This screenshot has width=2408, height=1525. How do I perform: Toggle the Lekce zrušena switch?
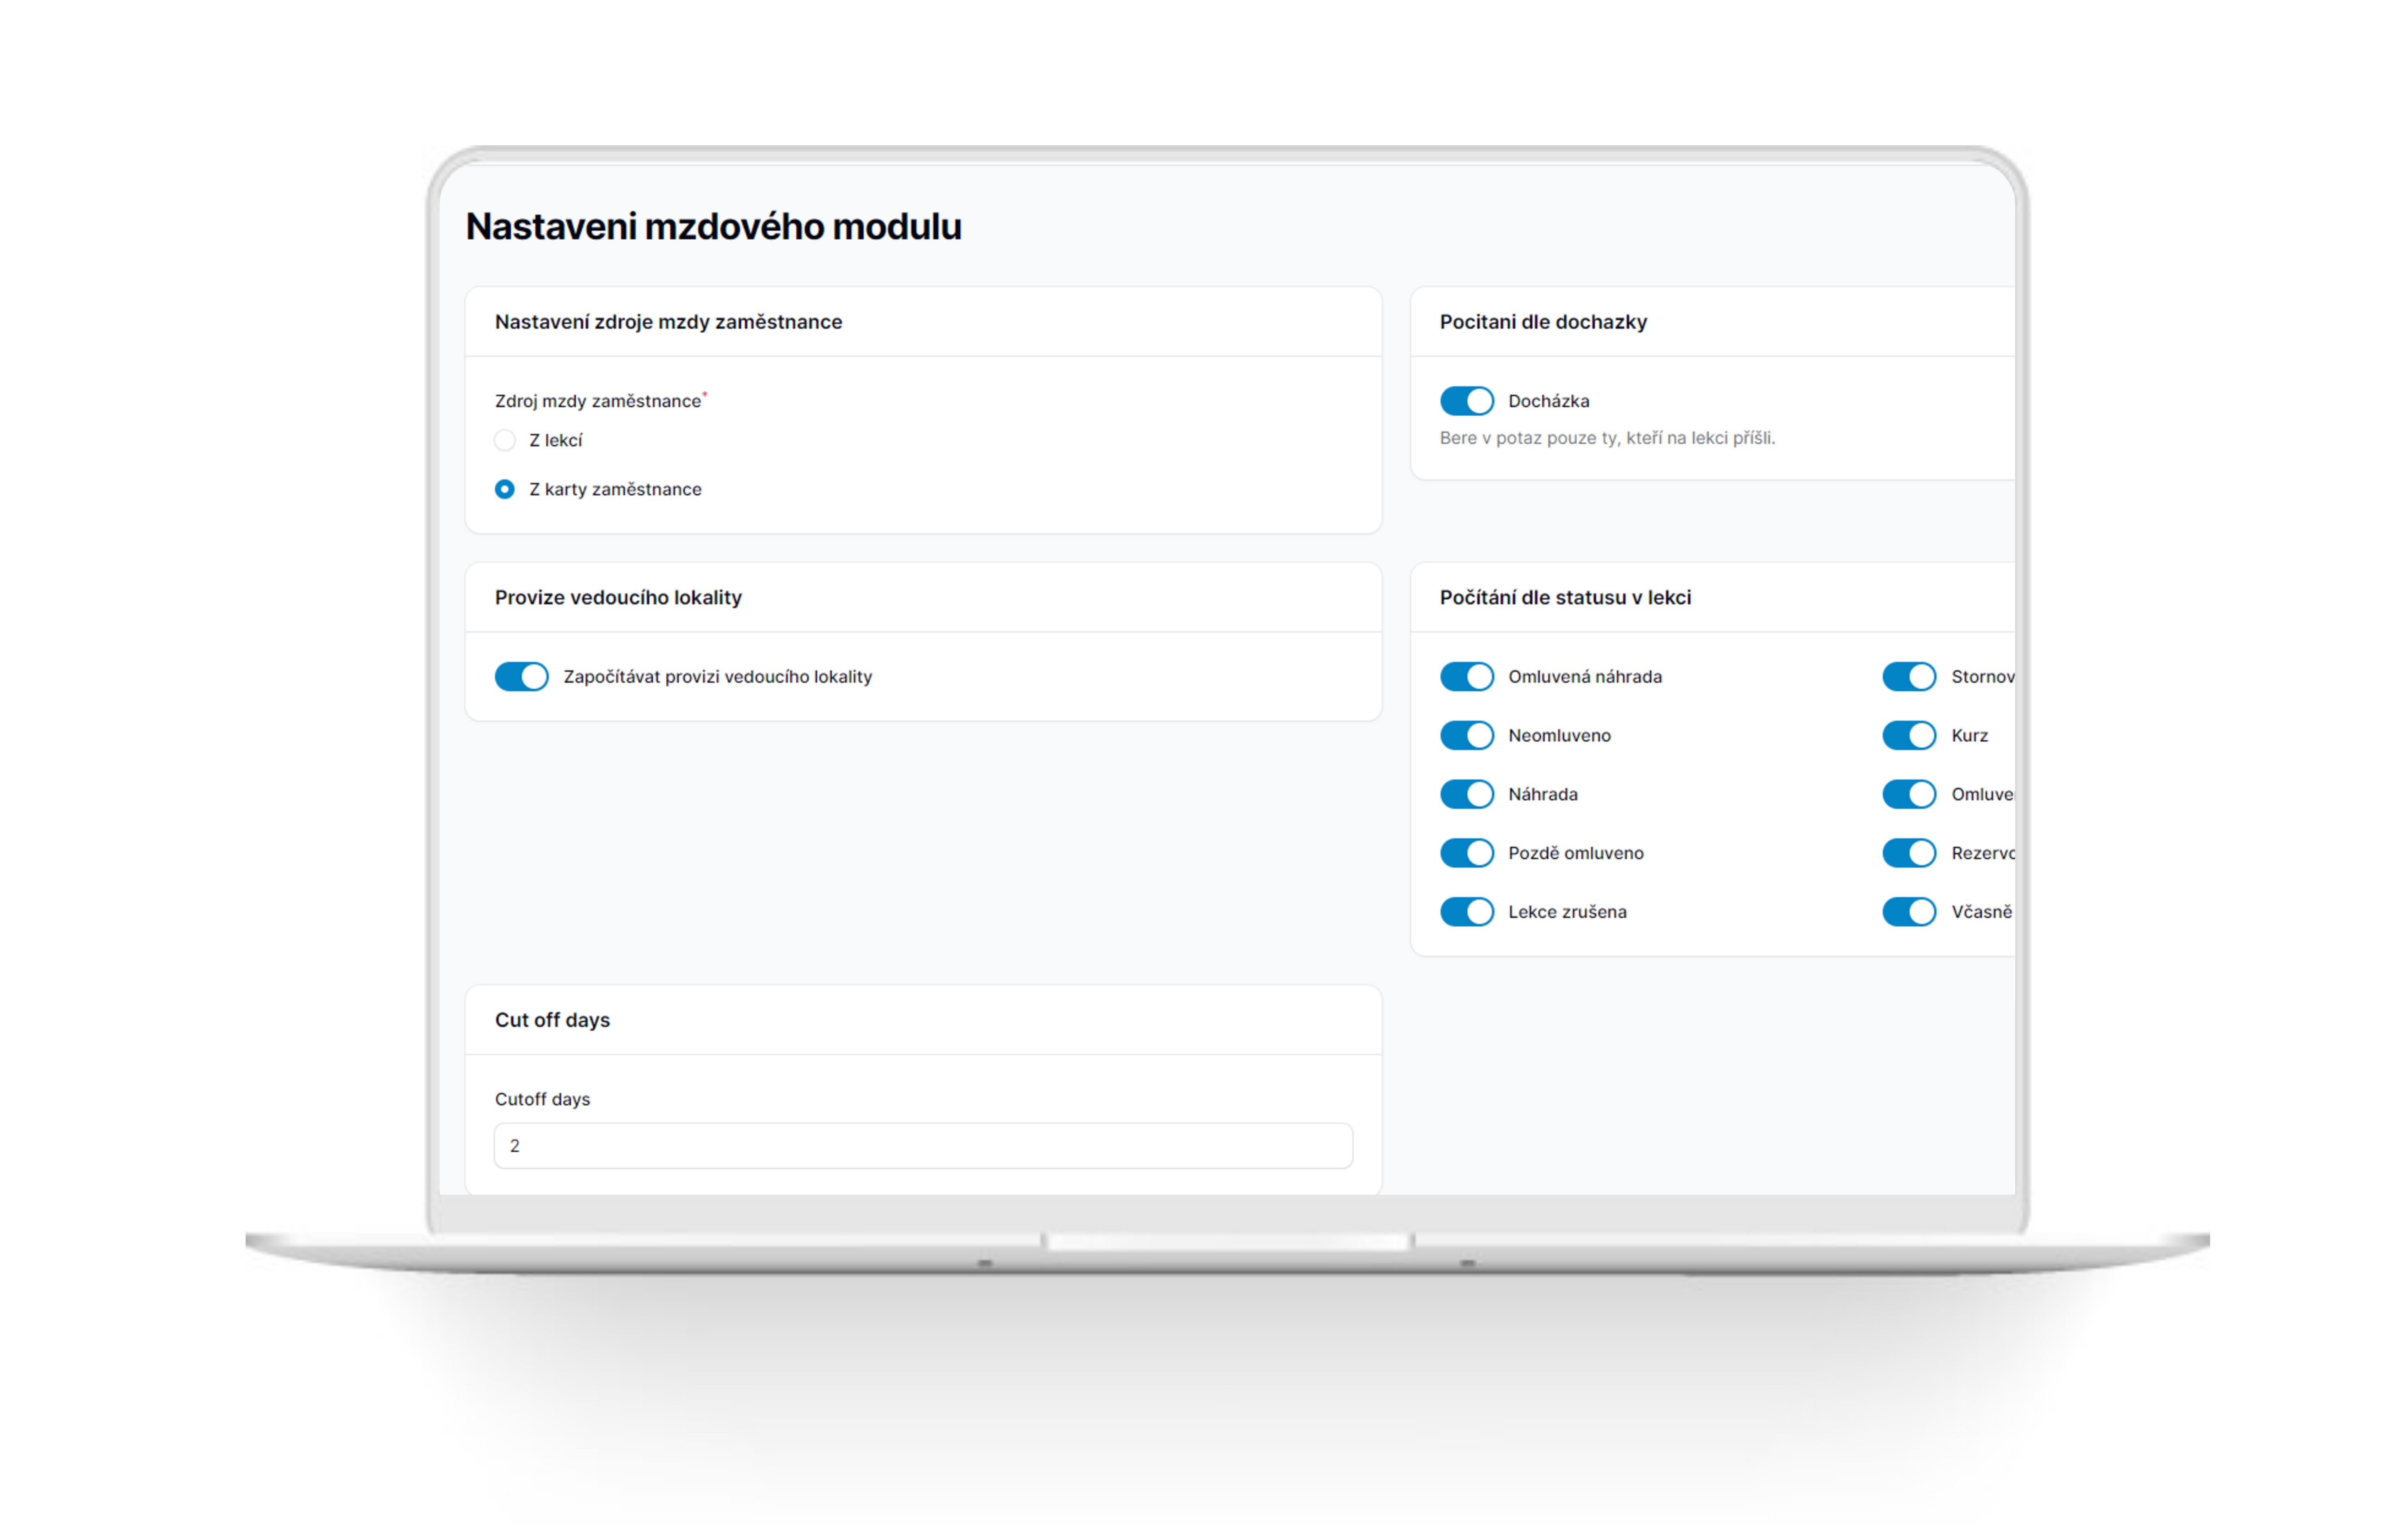(1466, 912)
